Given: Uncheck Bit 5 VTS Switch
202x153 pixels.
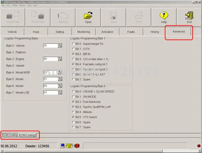Looking at the screenshot, I should point(73,117).
